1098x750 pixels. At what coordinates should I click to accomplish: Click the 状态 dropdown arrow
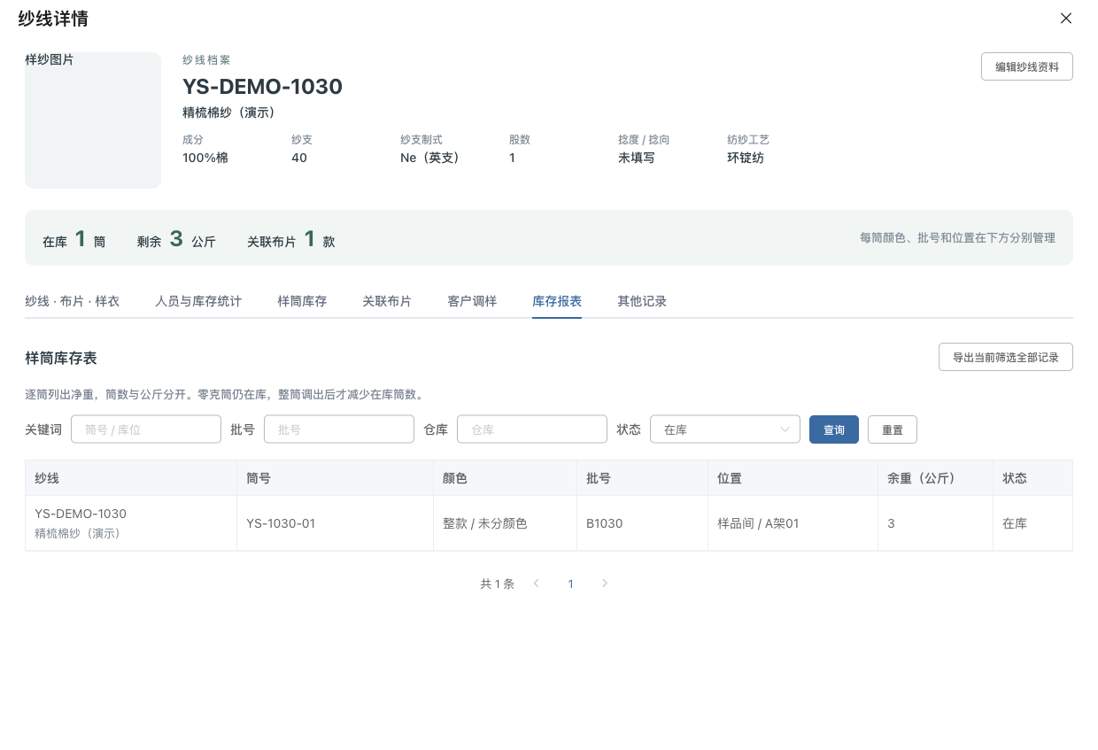(785, 429)
